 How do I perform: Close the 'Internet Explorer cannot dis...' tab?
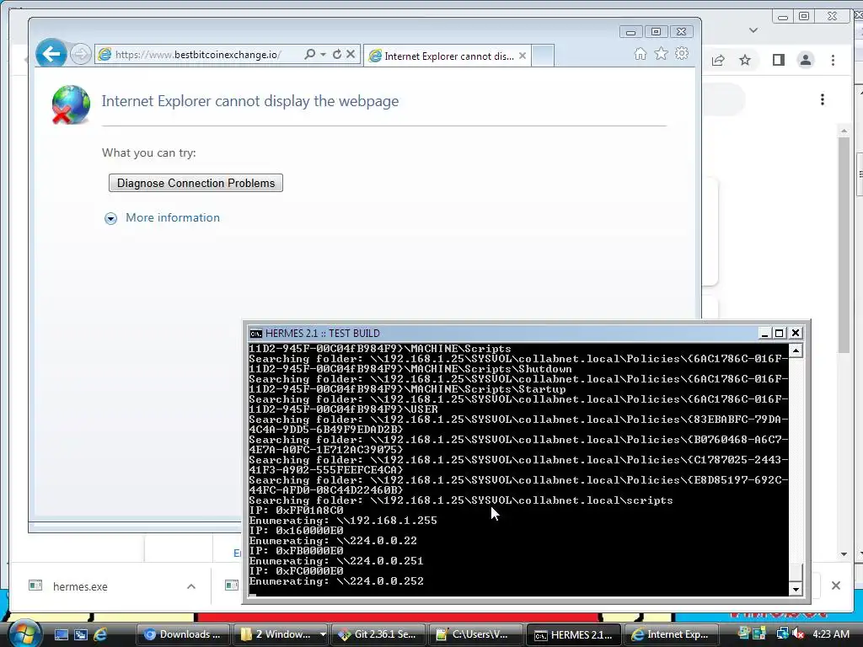(523, 56)
